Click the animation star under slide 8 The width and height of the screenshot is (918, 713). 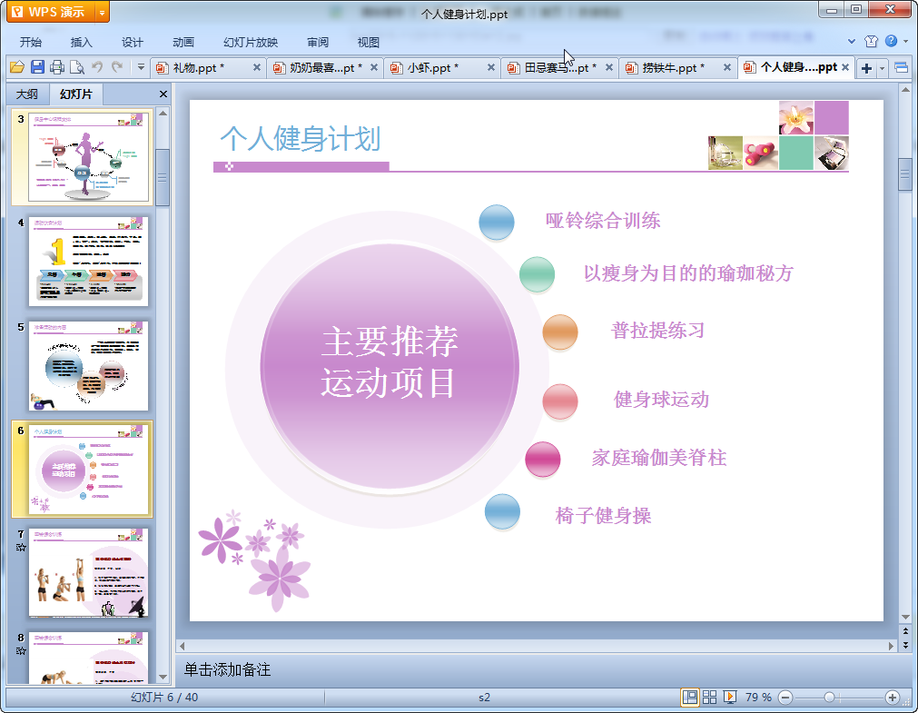(x=21, y=651)
